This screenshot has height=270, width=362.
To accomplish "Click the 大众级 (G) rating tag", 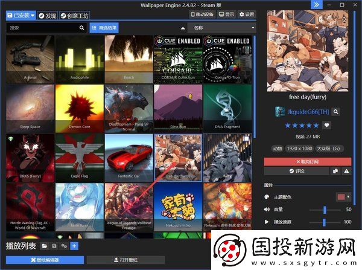I will (329, 149).
